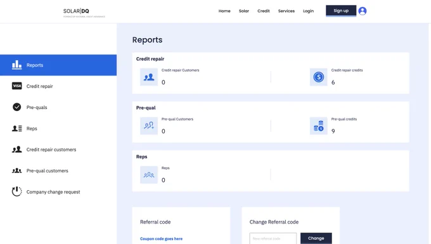Click the Pre-qual credits value 9
431x244 pixels.
click(x=333, y=131)
